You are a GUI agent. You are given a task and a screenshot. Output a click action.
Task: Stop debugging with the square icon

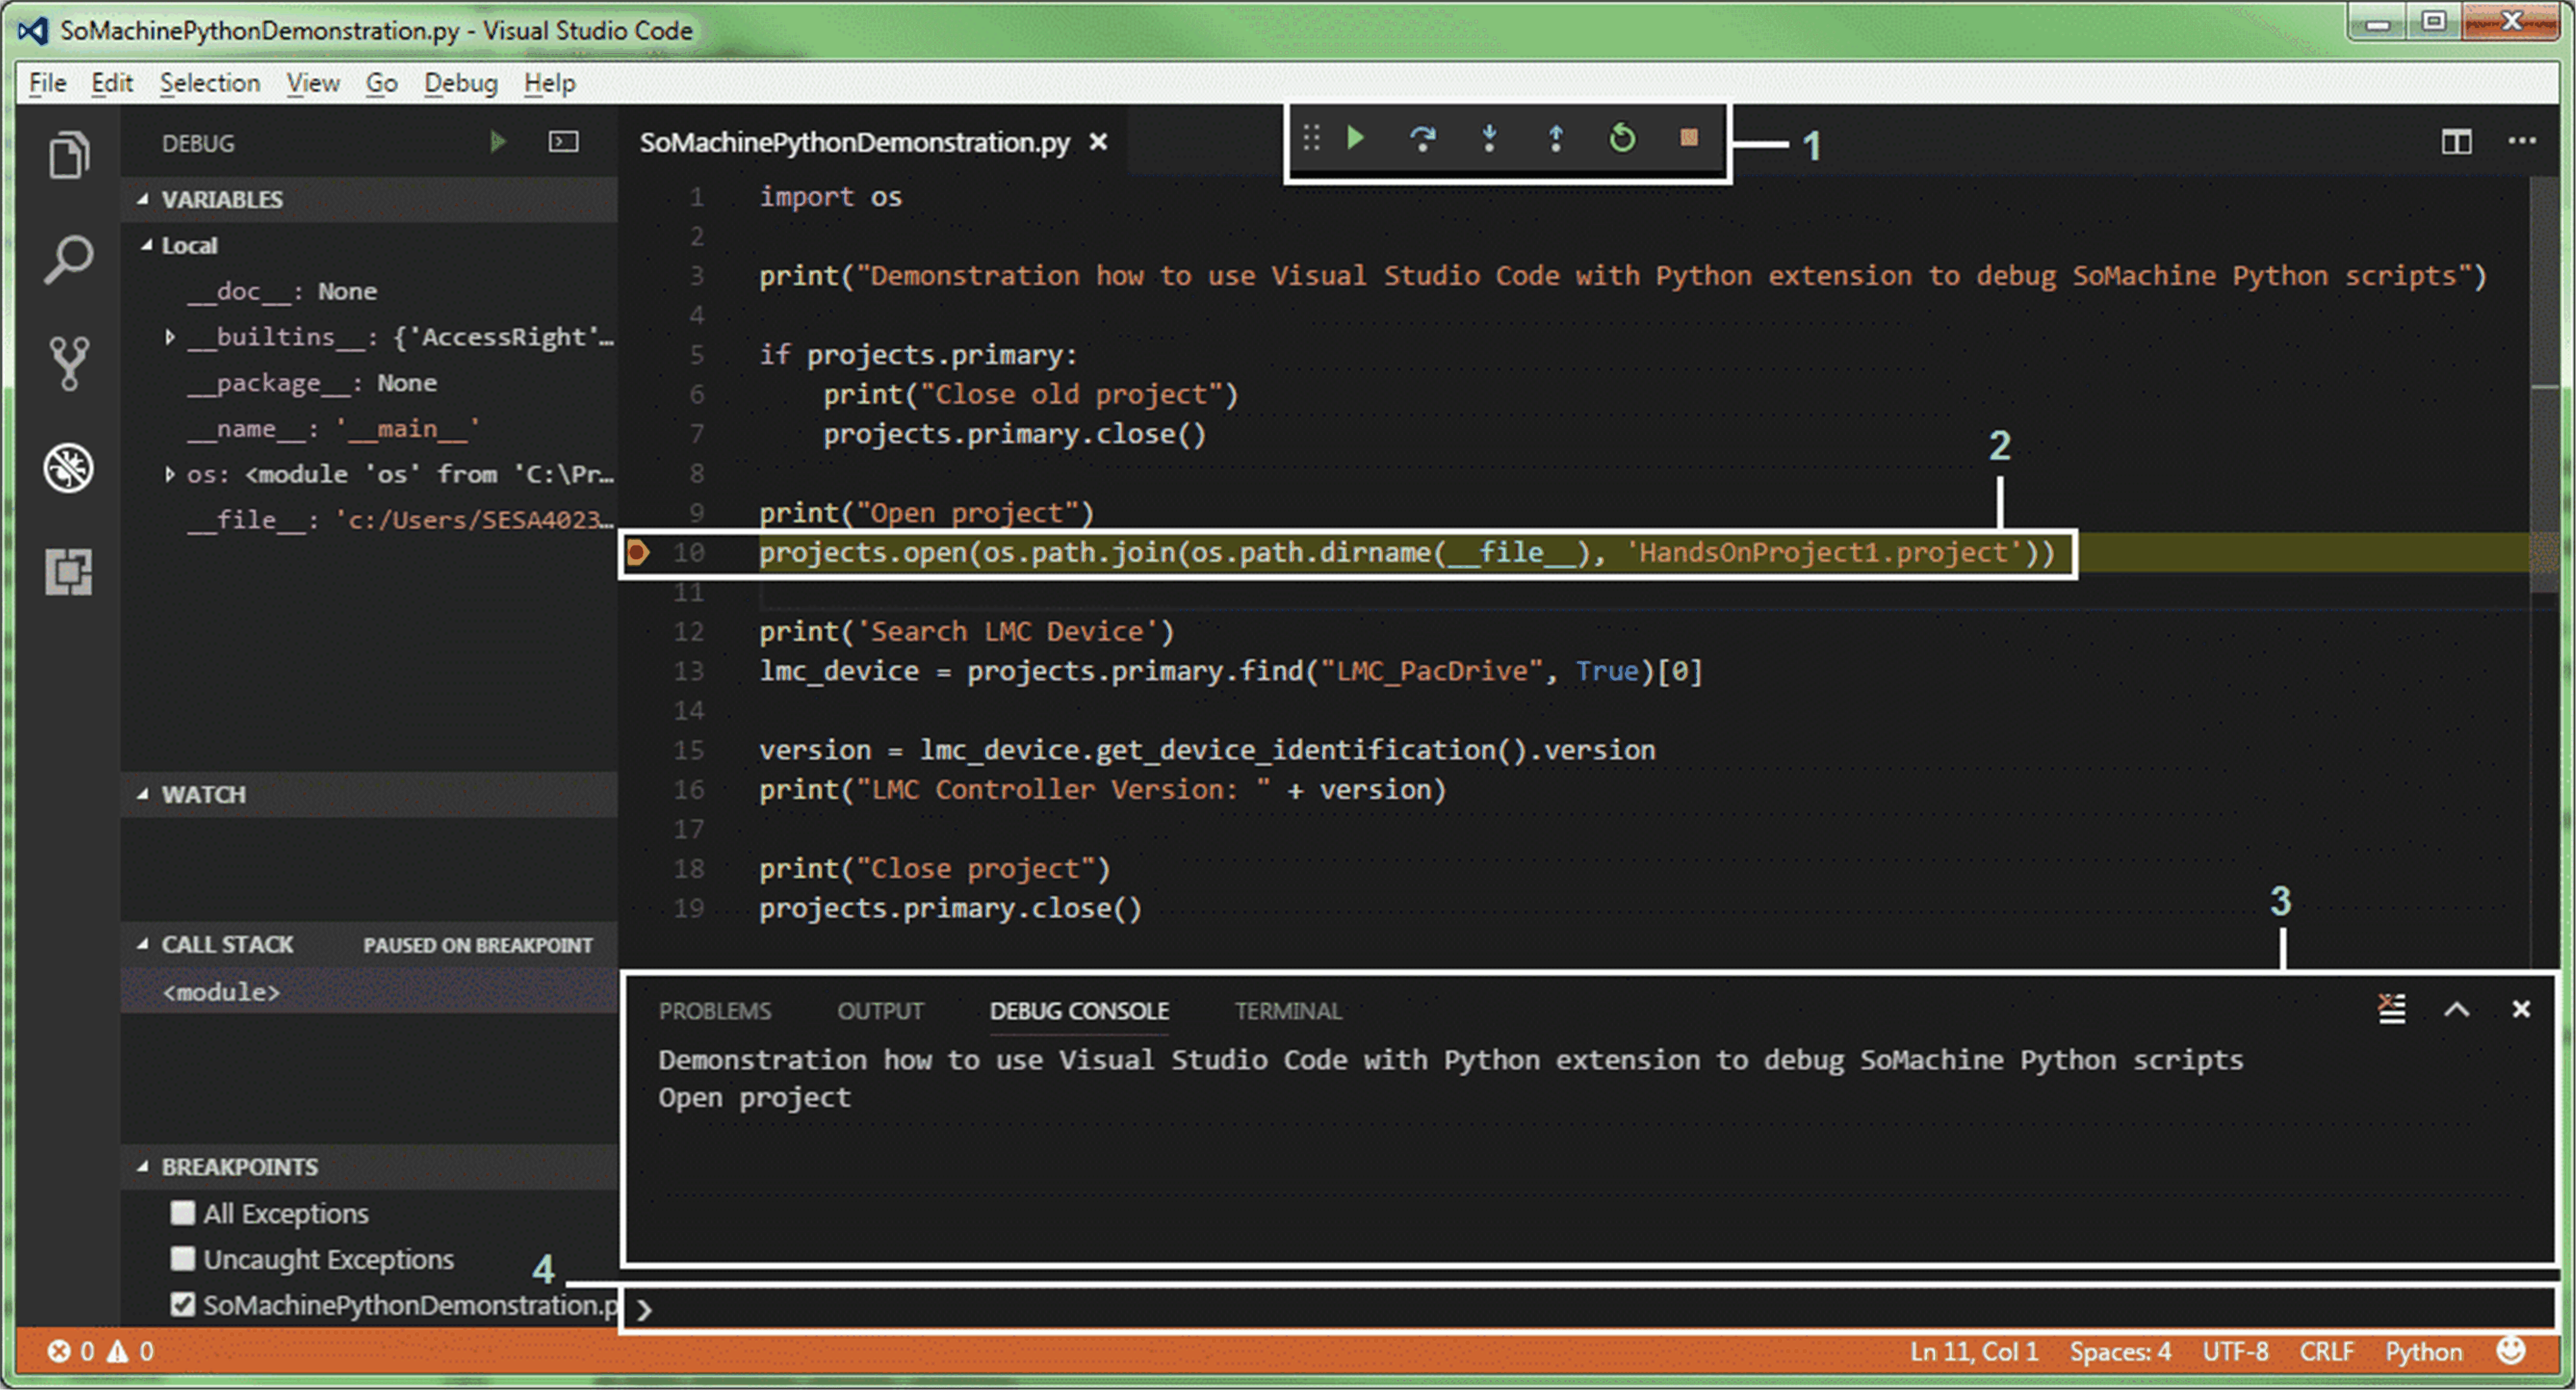1688,138
